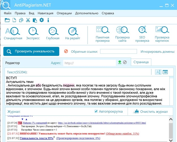Click the AntiPlagiarism.NET logo icon
177x142 pixels.
point(5,5)
